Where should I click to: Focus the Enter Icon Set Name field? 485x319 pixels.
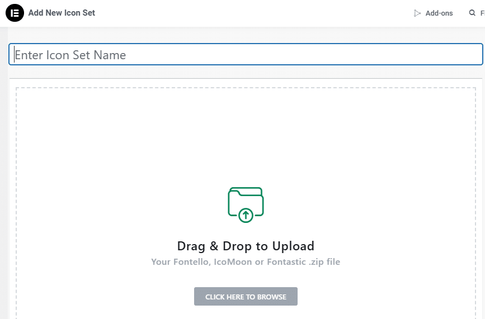click(246, 55)
